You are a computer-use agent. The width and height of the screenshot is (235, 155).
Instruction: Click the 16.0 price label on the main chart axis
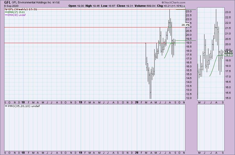pos(189,66)
